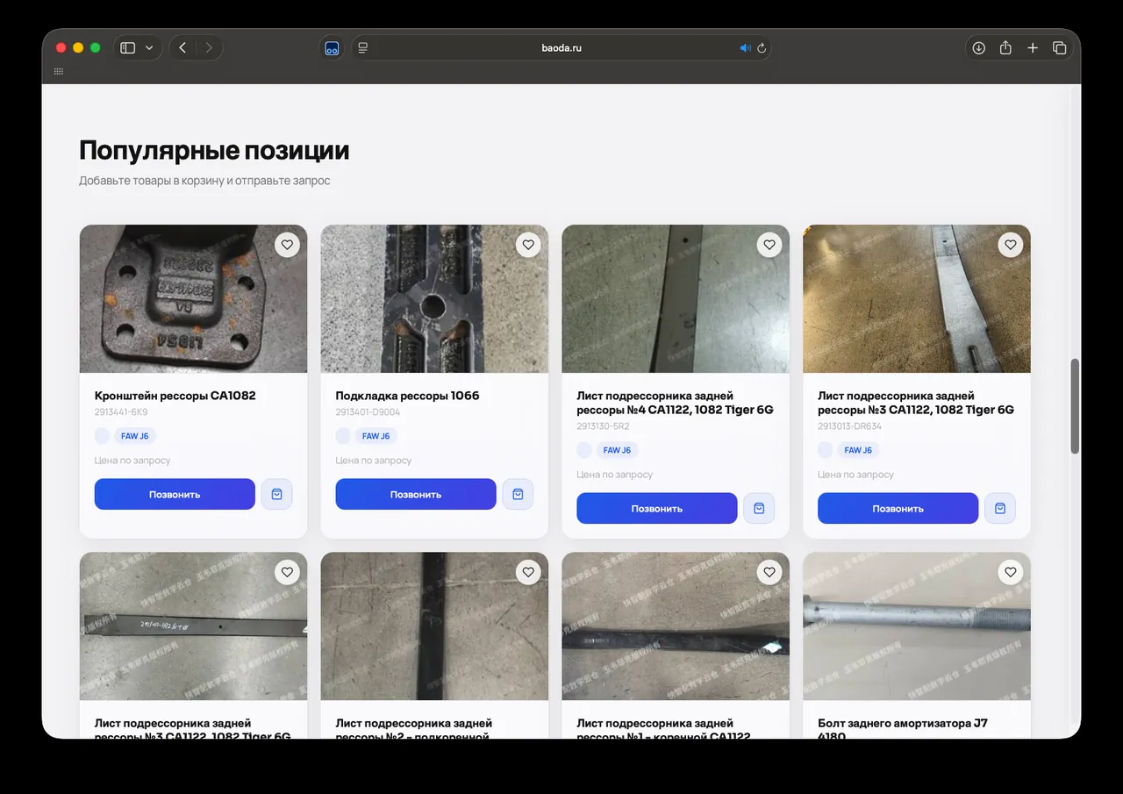This screenshot has width=1123, height=794.
Task: Open product image for part 2913013-DR634
Action: 917,299
